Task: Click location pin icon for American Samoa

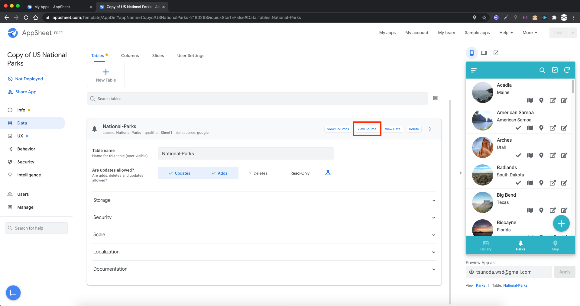Action: (x=541, y=128)
